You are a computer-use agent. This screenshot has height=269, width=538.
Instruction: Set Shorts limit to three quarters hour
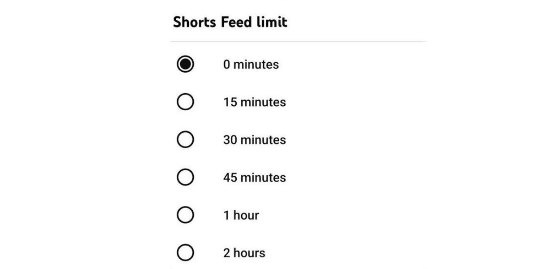coord(185,178)
